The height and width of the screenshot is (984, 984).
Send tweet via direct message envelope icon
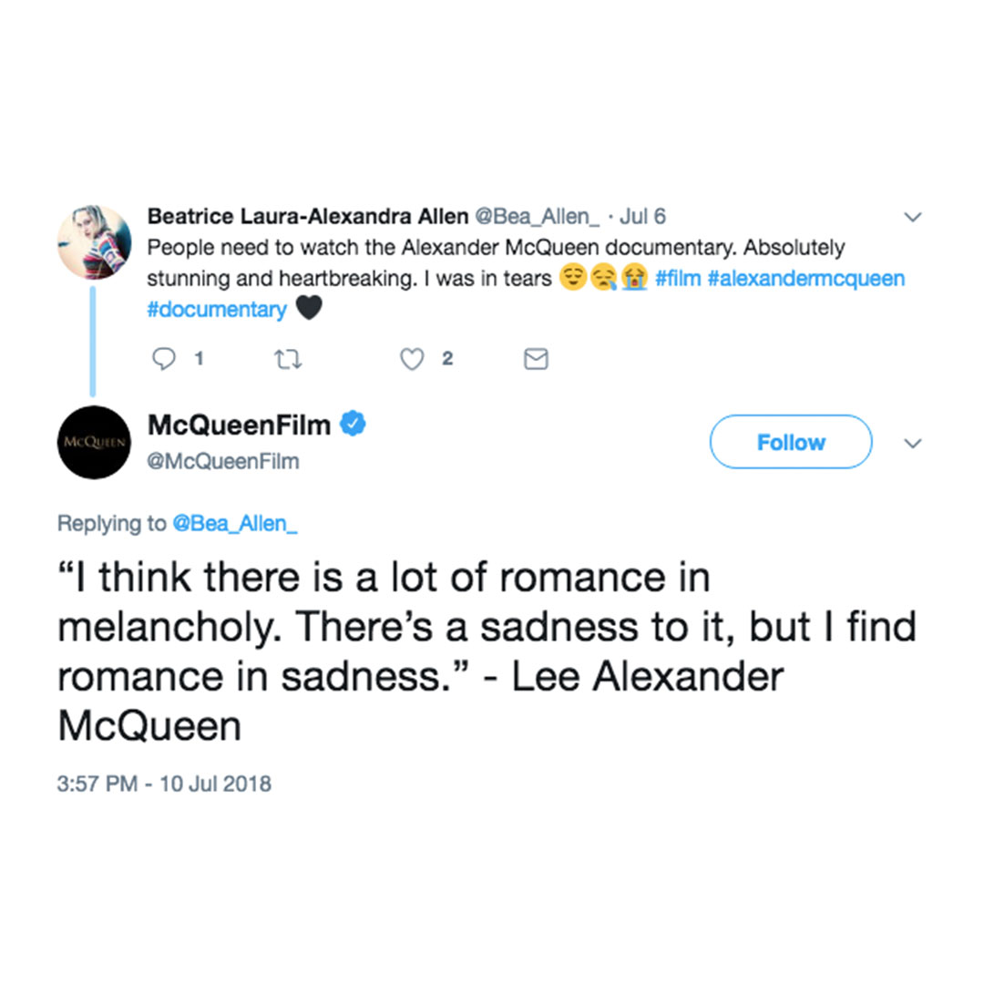[x=536, y=360]
